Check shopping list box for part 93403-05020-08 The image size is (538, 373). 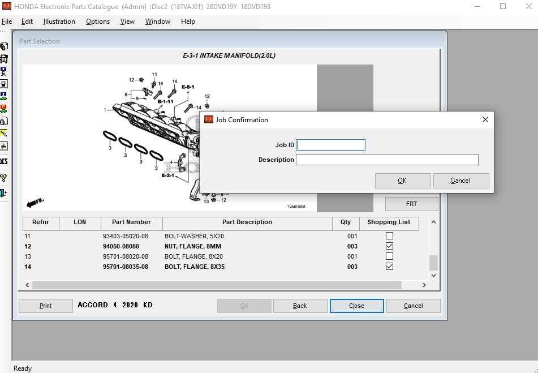tap(389, 236)
